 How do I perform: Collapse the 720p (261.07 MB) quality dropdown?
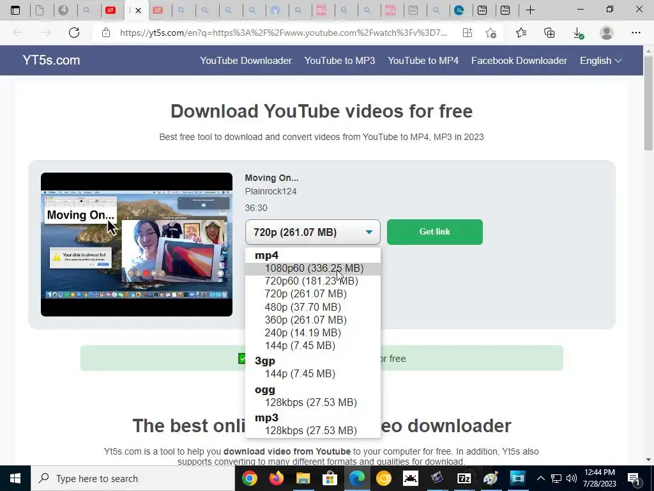pyautogui.click(x=313, y=232)
